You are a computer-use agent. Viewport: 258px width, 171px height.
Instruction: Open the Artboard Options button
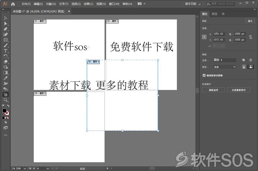(x=213, y=90)
